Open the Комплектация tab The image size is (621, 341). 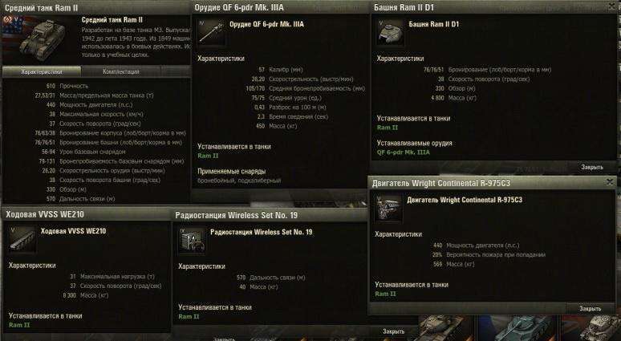(x=121, y=71)
